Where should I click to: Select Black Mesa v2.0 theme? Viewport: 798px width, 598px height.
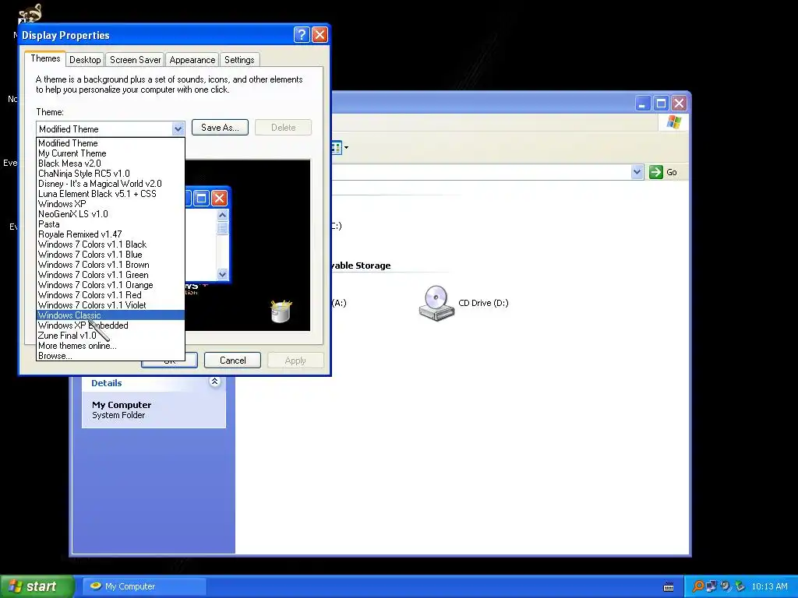(111, 164)
